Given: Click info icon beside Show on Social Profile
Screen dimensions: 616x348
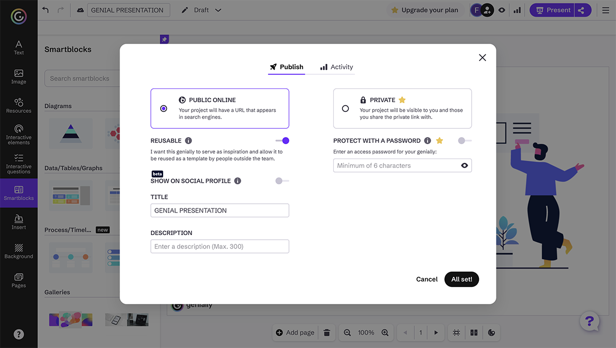Looking at the screenshot, I should tap(238, 181).
